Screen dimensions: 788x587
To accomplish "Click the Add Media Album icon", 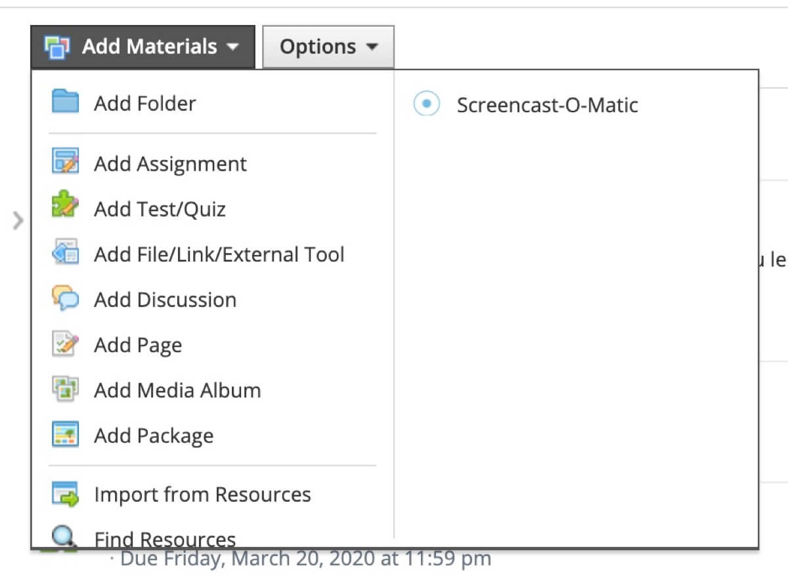I will pos(65,390).
